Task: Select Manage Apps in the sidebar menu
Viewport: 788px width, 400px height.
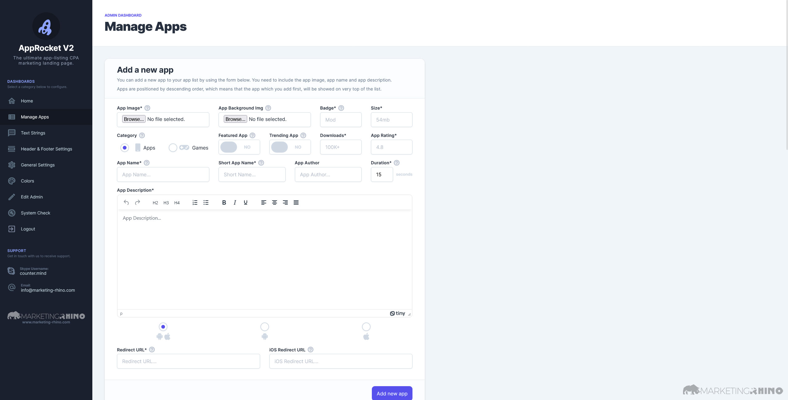Action: tap(34, 117)
